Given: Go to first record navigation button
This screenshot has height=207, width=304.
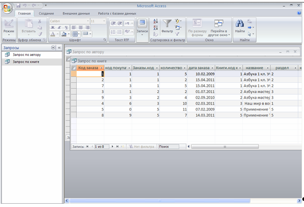Looking at the screenshot, I should (x=87, y=147).
